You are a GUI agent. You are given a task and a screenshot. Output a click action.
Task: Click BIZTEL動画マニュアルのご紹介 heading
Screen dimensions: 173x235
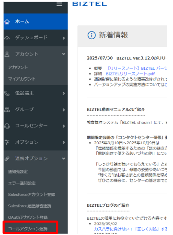click(116, 109)
